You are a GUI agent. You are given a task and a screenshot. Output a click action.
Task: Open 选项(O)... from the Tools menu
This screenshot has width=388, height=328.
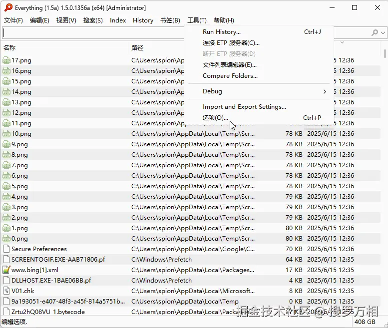[x=259, y=117]
